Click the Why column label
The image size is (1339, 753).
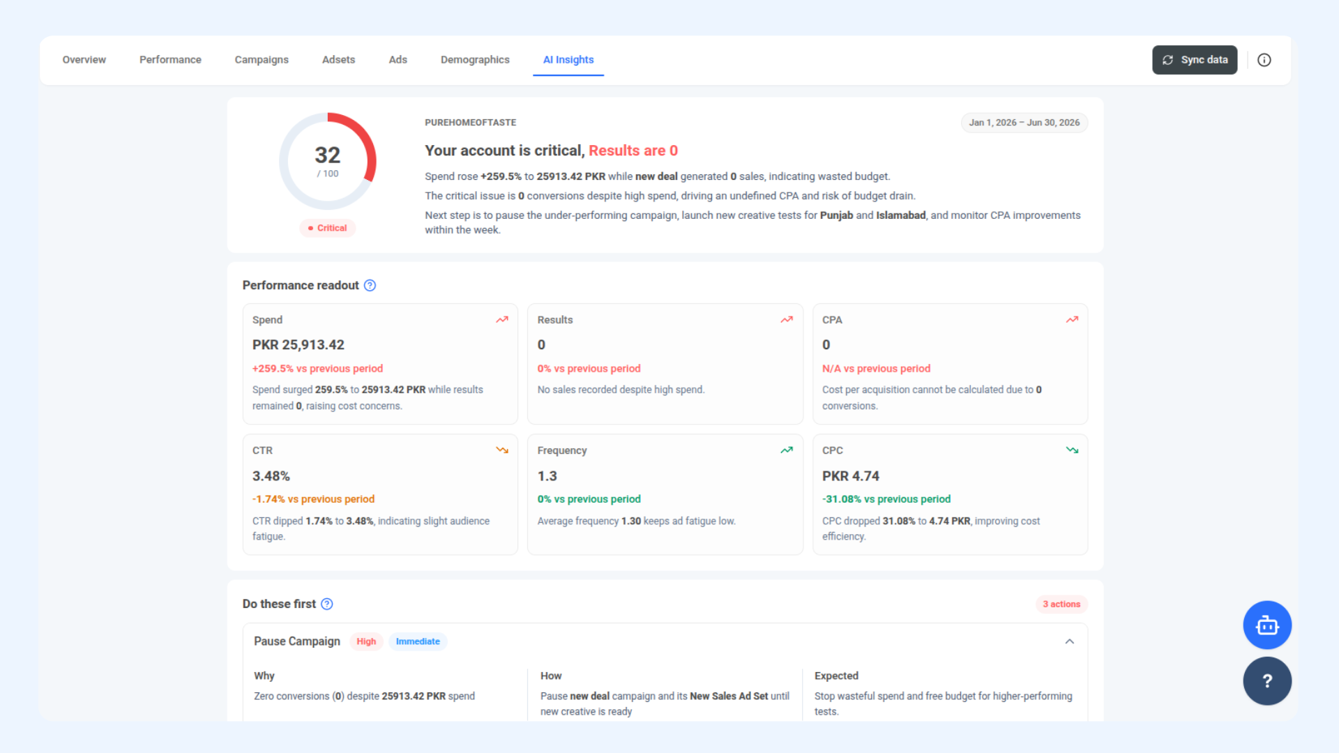pyautogui.click(x=264, y=676)
